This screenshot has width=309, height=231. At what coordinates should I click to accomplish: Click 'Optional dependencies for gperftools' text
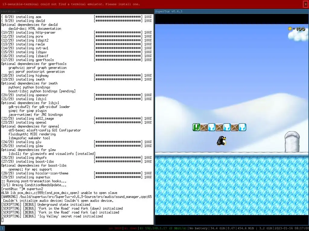pos(34,64)
